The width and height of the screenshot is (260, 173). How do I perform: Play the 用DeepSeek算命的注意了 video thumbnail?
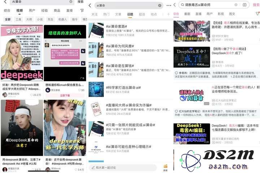(x=22, y=128)
